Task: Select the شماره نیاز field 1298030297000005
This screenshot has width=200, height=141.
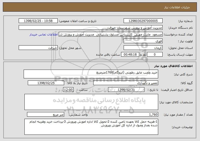Action: coord(143,21)
